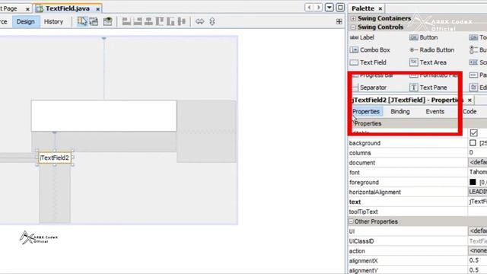Viewport: 487px width, 274px height.
Task: Close the Start Page tab
Action: tap(27, 9)
